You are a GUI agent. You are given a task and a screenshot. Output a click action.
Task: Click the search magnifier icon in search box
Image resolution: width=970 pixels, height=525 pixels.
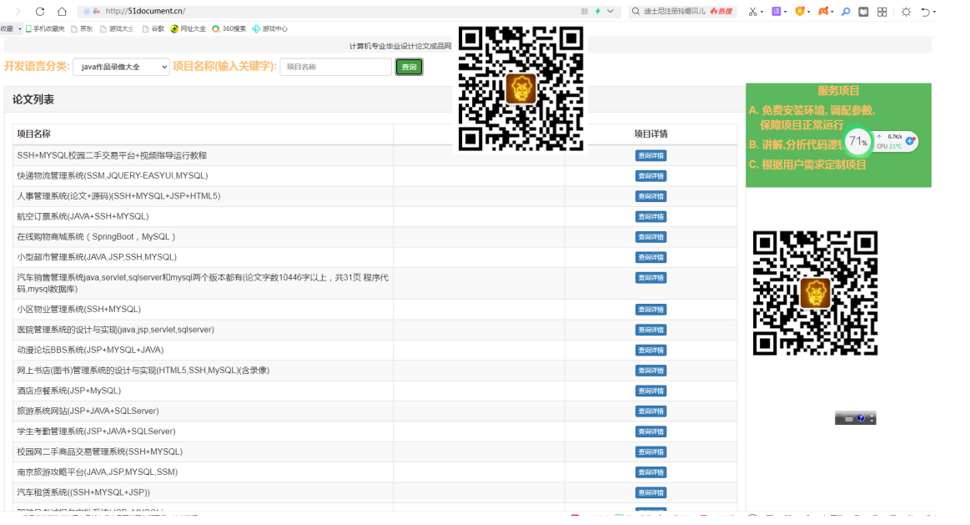(636, 11)
